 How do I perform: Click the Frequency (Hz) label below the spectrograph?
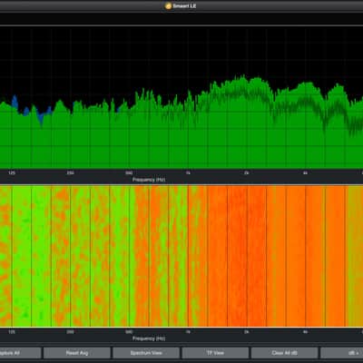pyautogui.click(x=149, y=338)
